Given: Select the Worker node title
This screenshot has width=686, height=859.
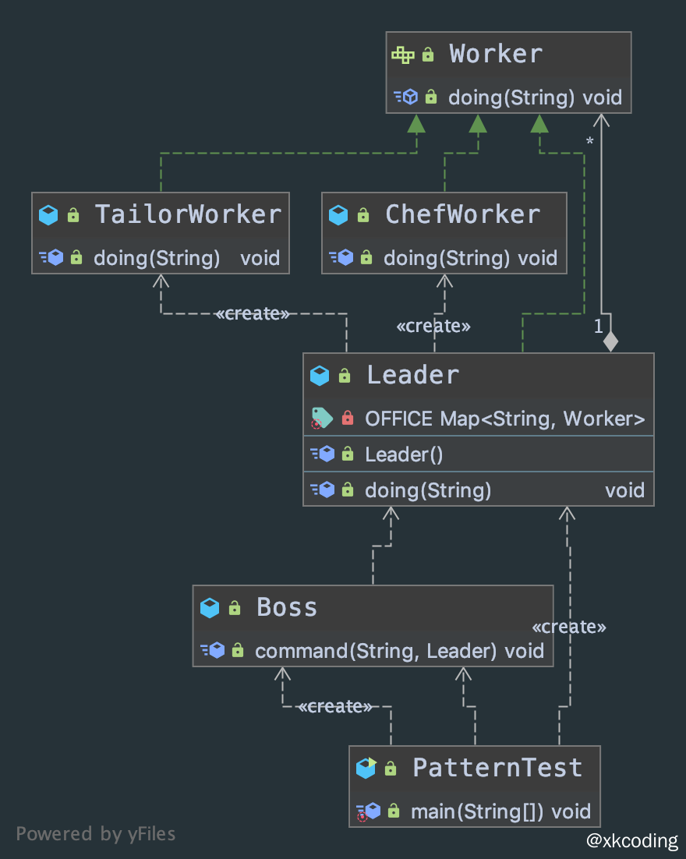Looking at the screenshot, I should [x=496, y=55].
